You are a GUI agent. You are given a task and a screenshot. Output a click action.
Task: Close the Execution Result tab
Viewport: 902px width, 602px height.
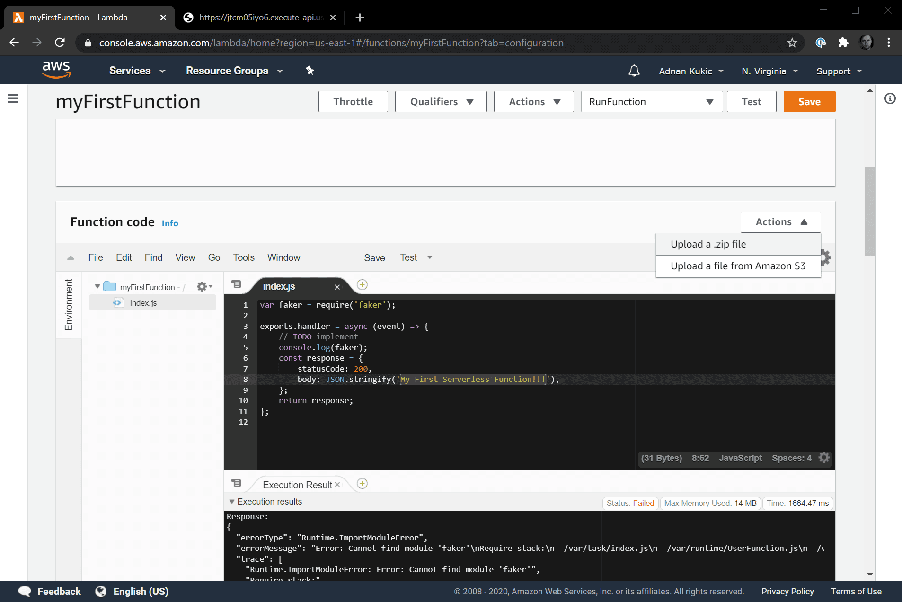point(337,485)
